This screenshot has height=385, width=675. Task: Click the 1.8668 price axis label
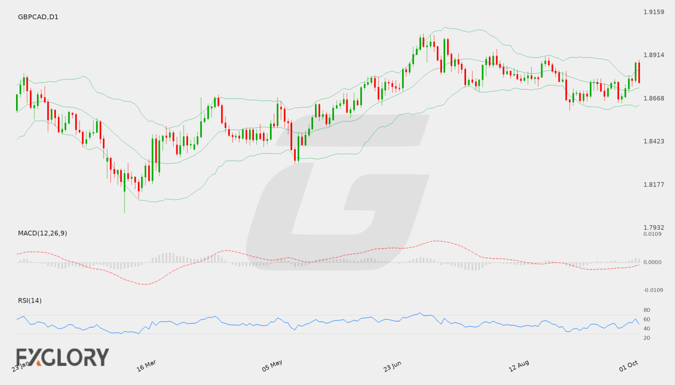(x=654, y=98)
